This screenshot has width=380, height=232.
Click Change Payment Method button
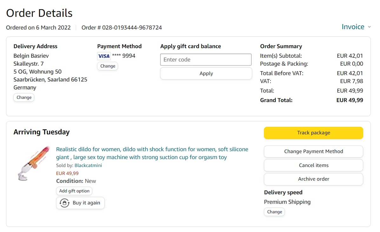(x=313, y=151)
